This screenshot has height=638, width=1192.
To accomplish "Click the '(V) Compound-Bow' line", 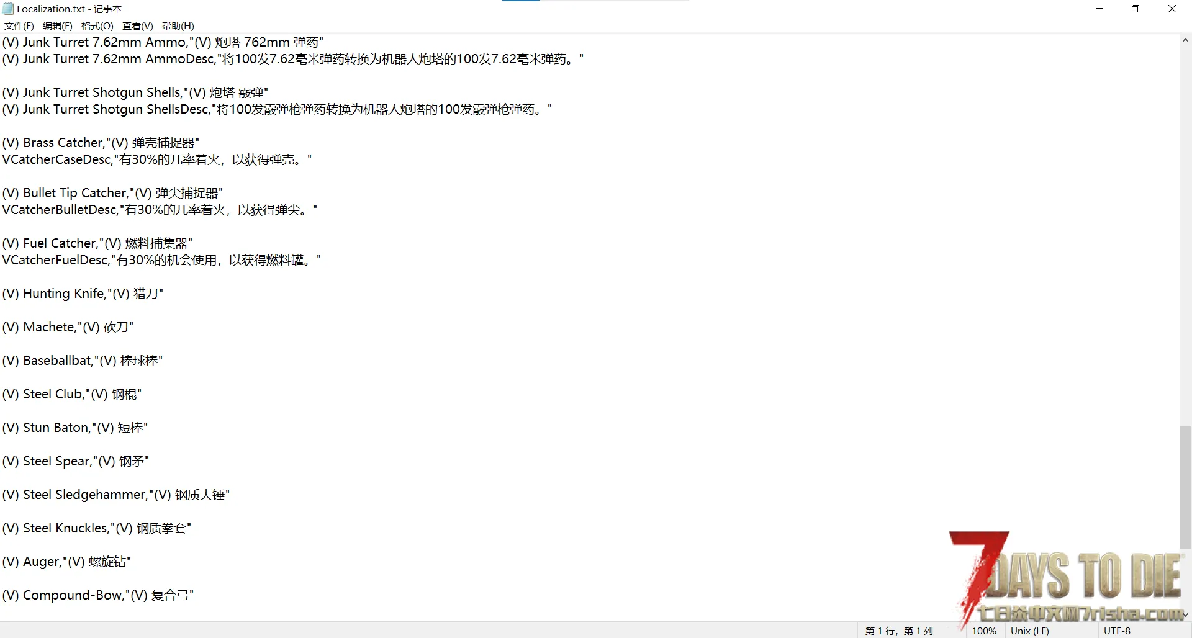I will [x=98, y=595].
